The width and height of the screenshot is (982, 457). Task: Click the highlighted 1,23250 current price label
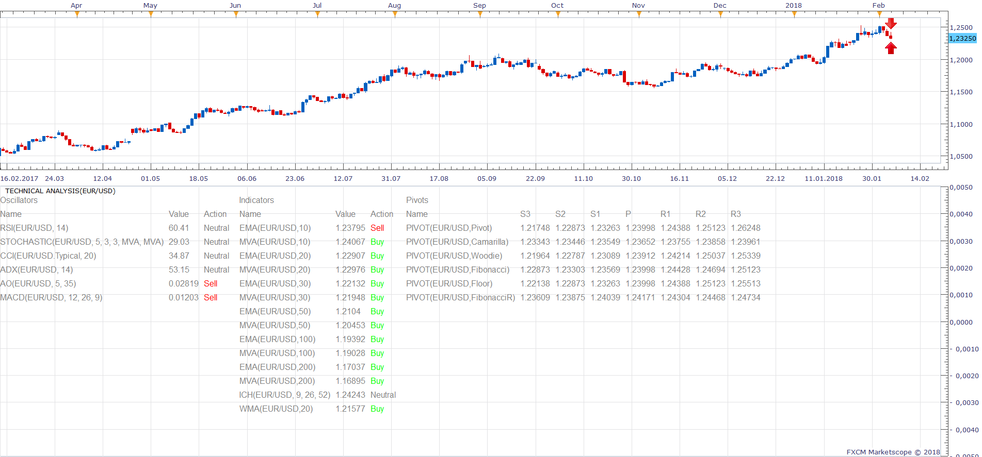(963, 39)
